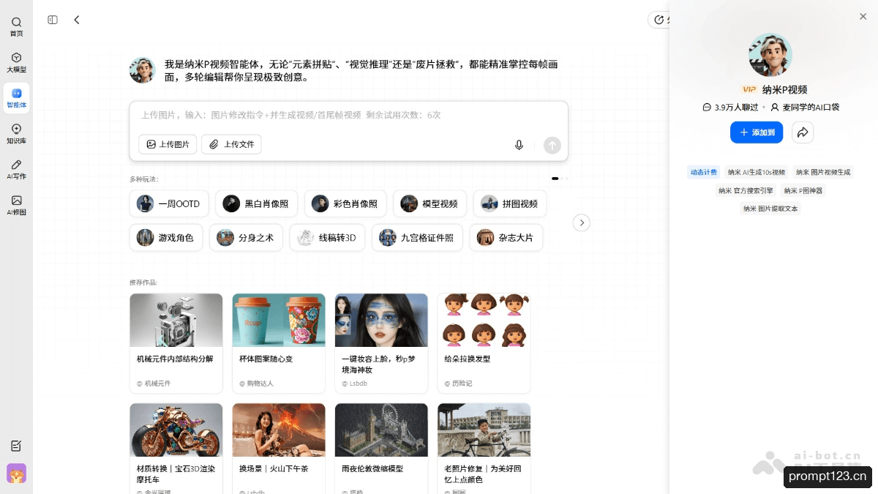
Task: Go back with the left arrow
Action: [x=77, y=20]
